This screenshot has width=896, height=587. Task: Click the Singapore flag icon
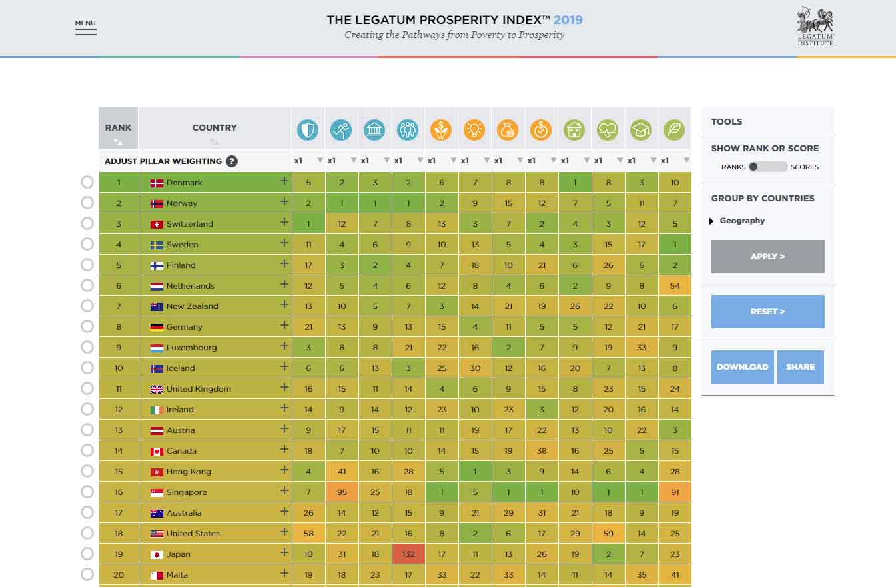point(157,492)
